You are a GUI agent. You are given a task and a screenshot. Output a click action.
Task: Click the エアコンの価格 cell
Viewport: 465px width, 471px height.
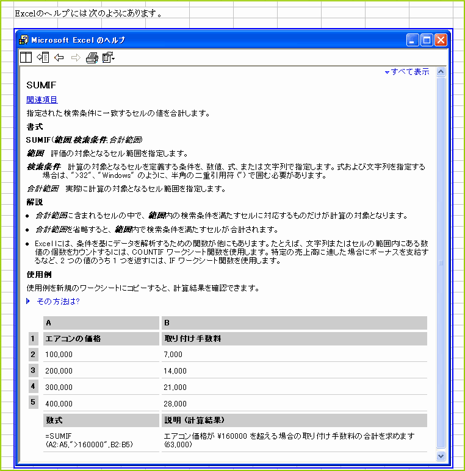pos(101,339)
